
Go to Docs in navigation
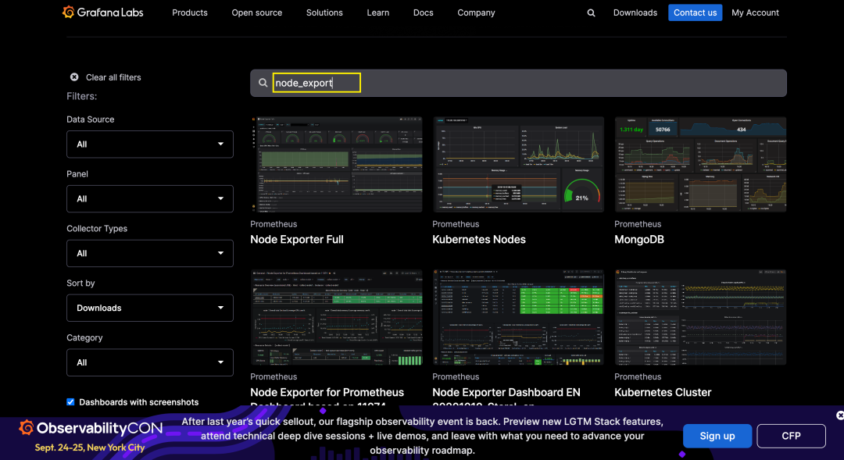coord(423,12)
